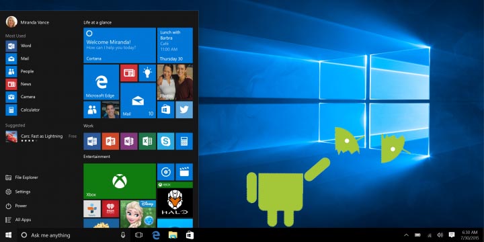Open the green Xbox tile
Image resolution: width=484 pixels, height=242 pixels.
click(120, 182)
